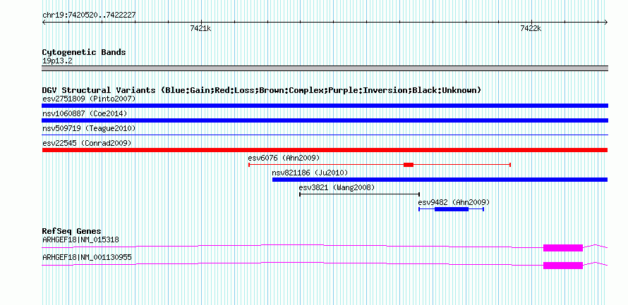Click the thin blue line under nsv509719
The height and width of the screenshot is (305, 628).
pyautogui.click(x=325, y=135)
